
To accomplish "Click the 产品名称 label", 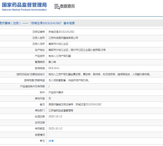I will (x=40, y=56).
